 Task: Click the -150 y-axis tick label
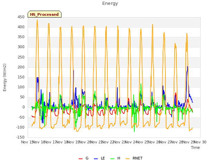pos(20,137)
